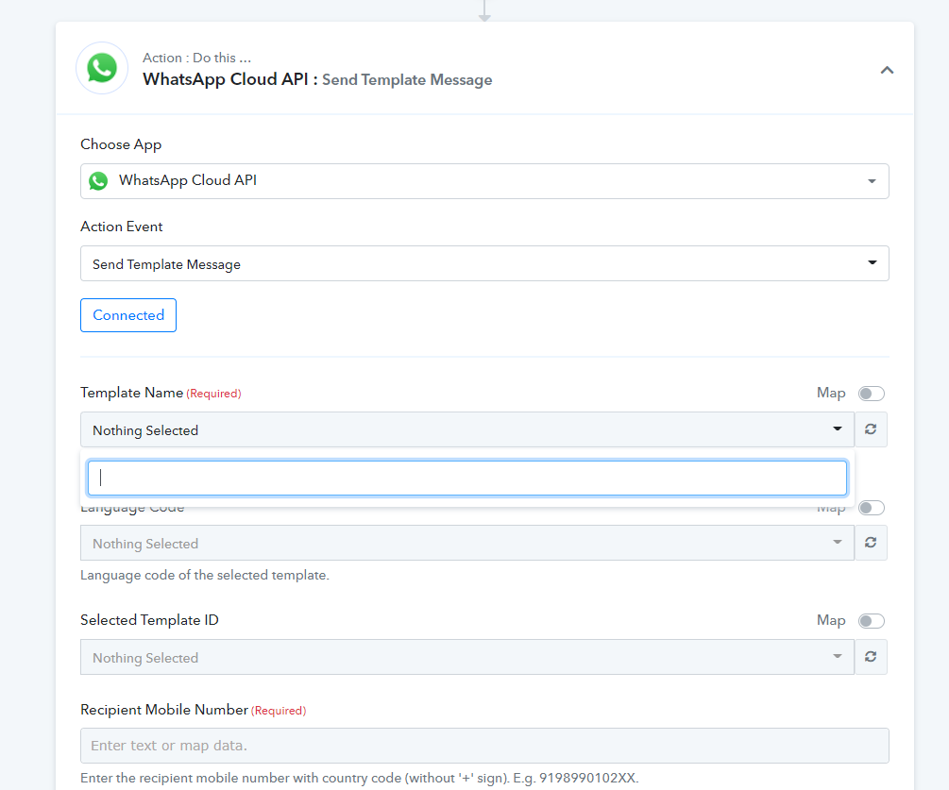Open the Selected Template ID dropdown
949x790 pixels.
[x=467, y=657]
